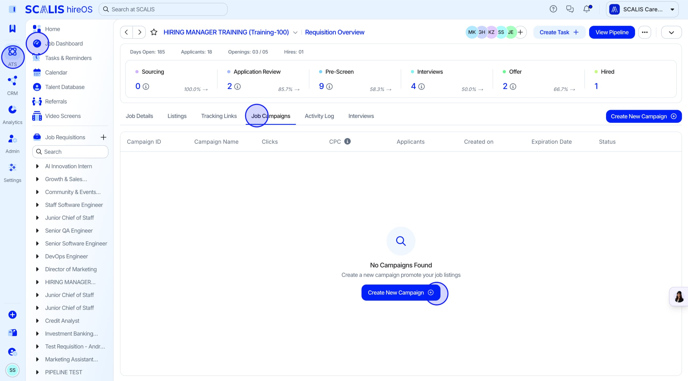Click the notifications bell icon
This screenshot has height=381, width=688.
point(587,9)
